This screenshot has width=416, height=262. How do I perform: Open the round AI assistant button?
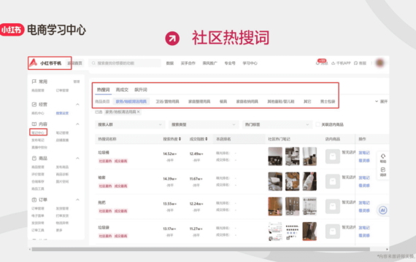click(x=382, y=210)
